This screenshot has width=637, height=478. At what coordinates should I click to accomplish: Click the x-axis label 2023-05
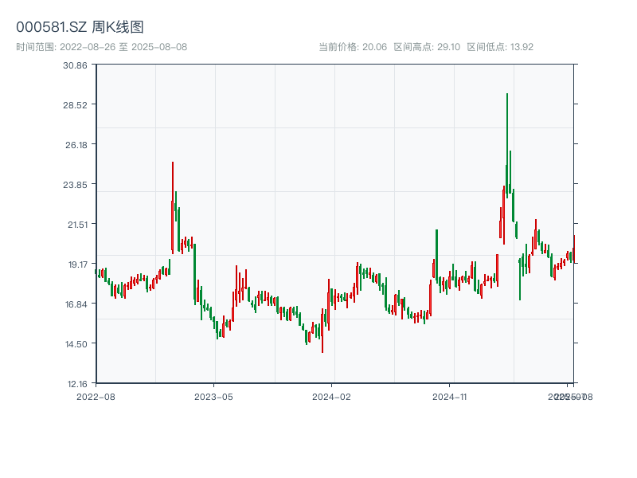213,397
